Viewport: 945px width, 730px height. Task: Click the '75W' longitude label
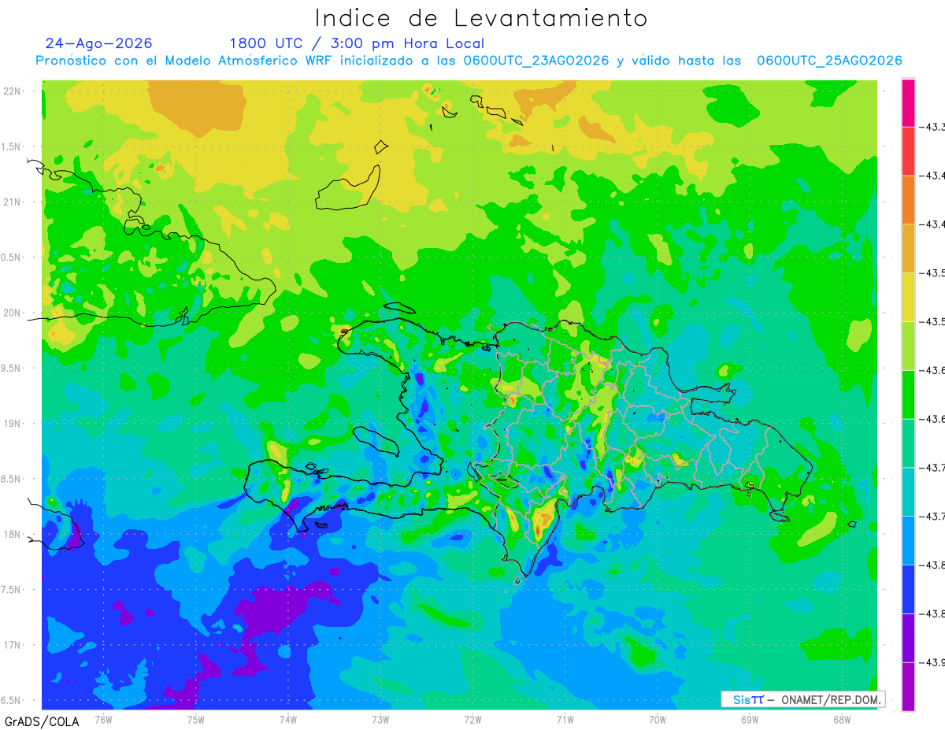196,720
